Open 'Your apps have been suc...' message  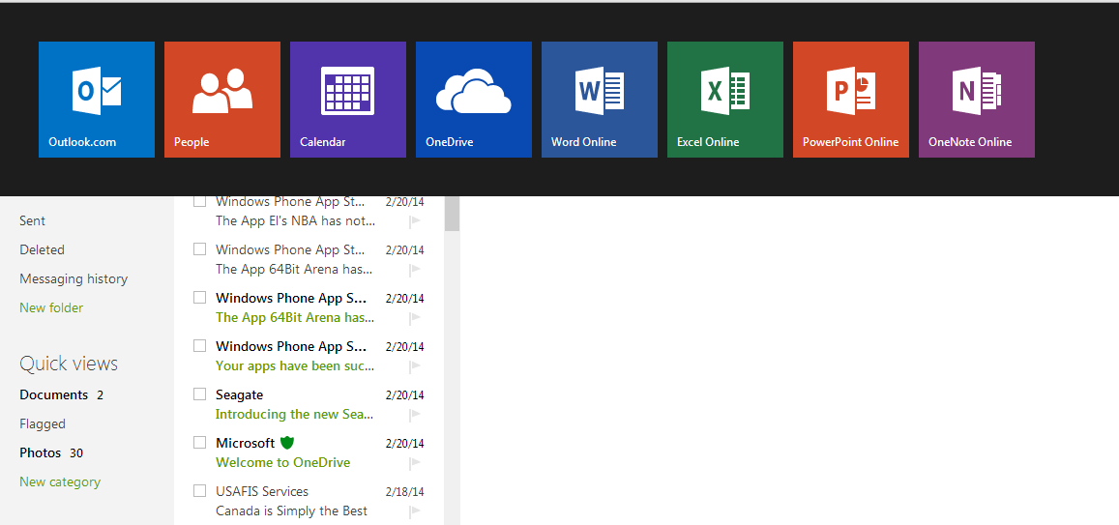(295, 365)
